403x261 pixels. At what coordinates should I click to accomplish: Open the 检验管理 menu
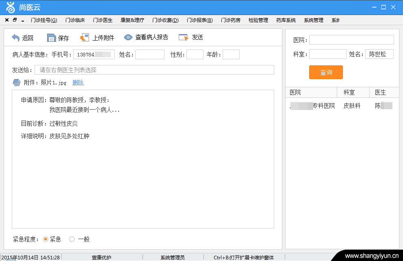tap(258, 20)
